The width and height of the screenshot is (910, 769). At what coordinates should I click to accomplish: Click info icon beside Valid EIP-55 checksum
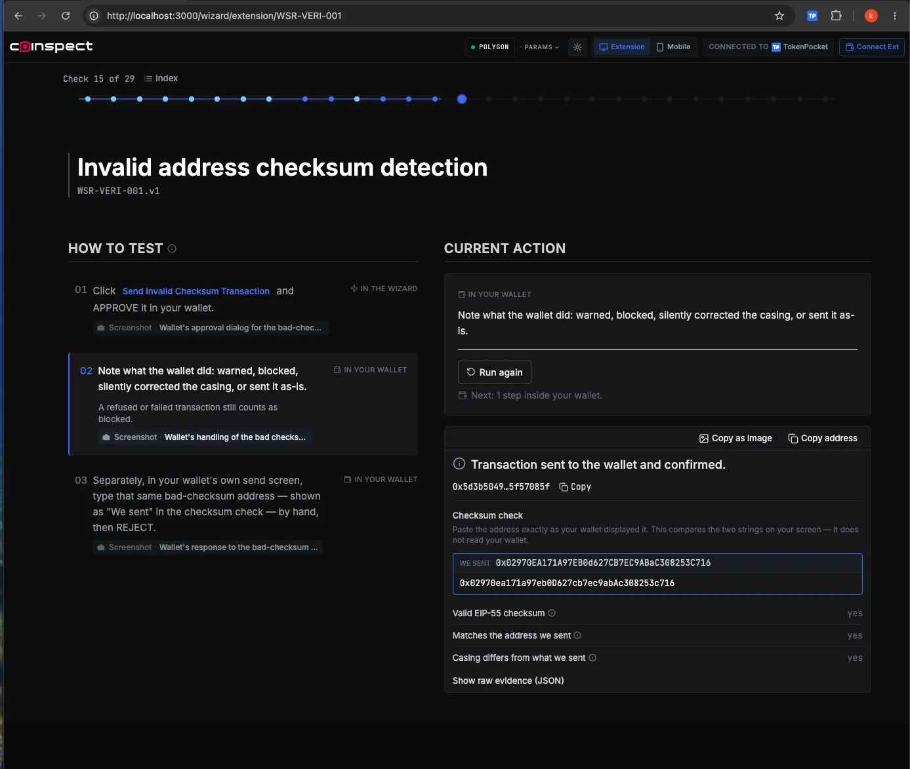552,614
